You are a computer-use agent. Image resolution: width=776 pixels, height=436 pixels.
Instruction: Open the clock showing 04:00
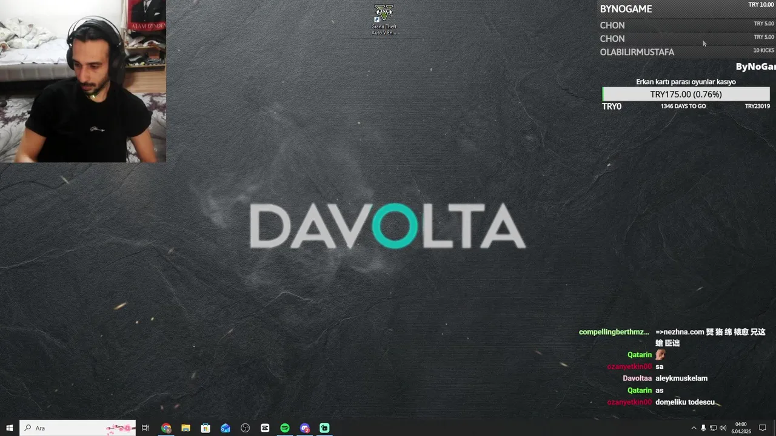(x=741, y=428)
